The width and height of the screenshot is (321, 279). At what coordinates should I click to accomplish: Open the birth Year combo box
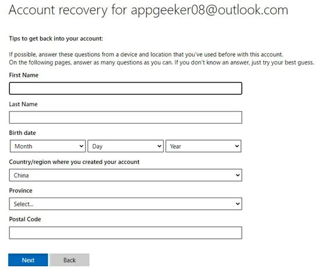coord(203,146)
